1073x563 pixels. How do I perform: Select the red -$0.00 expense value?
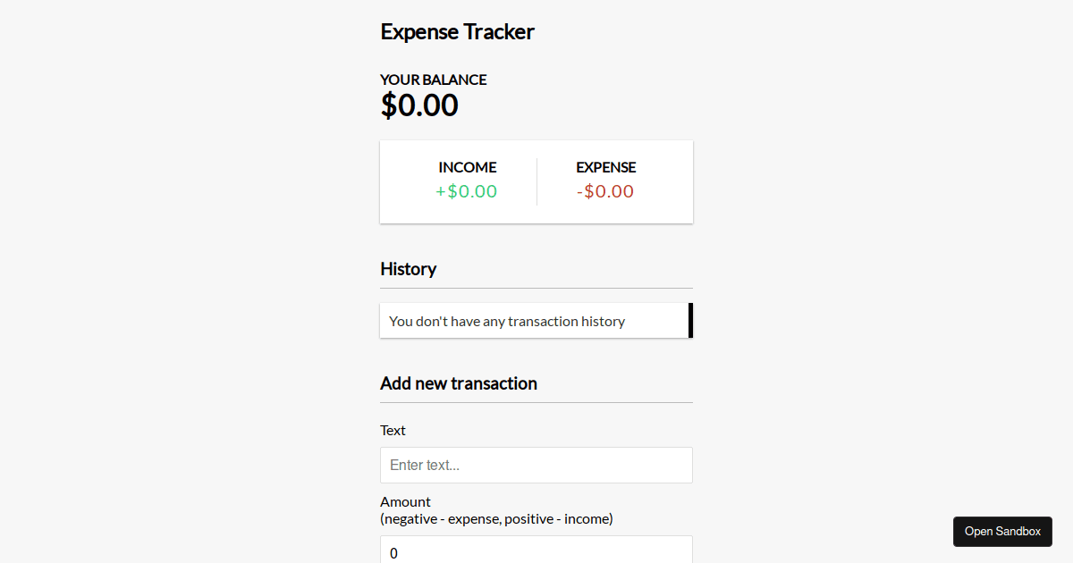pos(605,190)
